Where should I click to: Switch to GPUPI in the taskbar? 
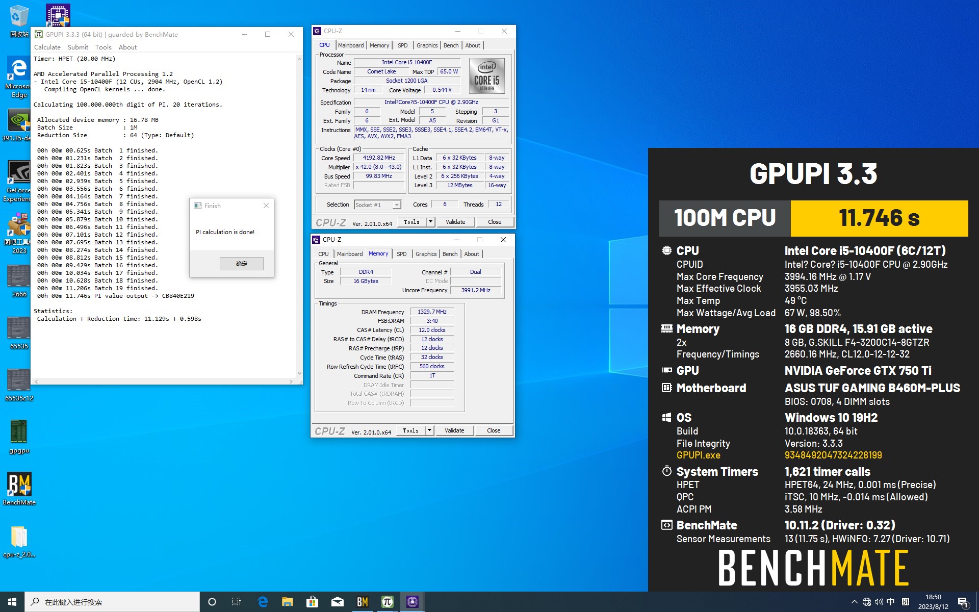(387, 602)
